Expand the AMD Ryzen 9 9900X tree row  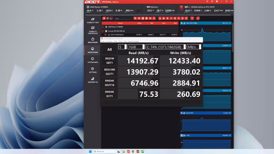click(104, 27)
